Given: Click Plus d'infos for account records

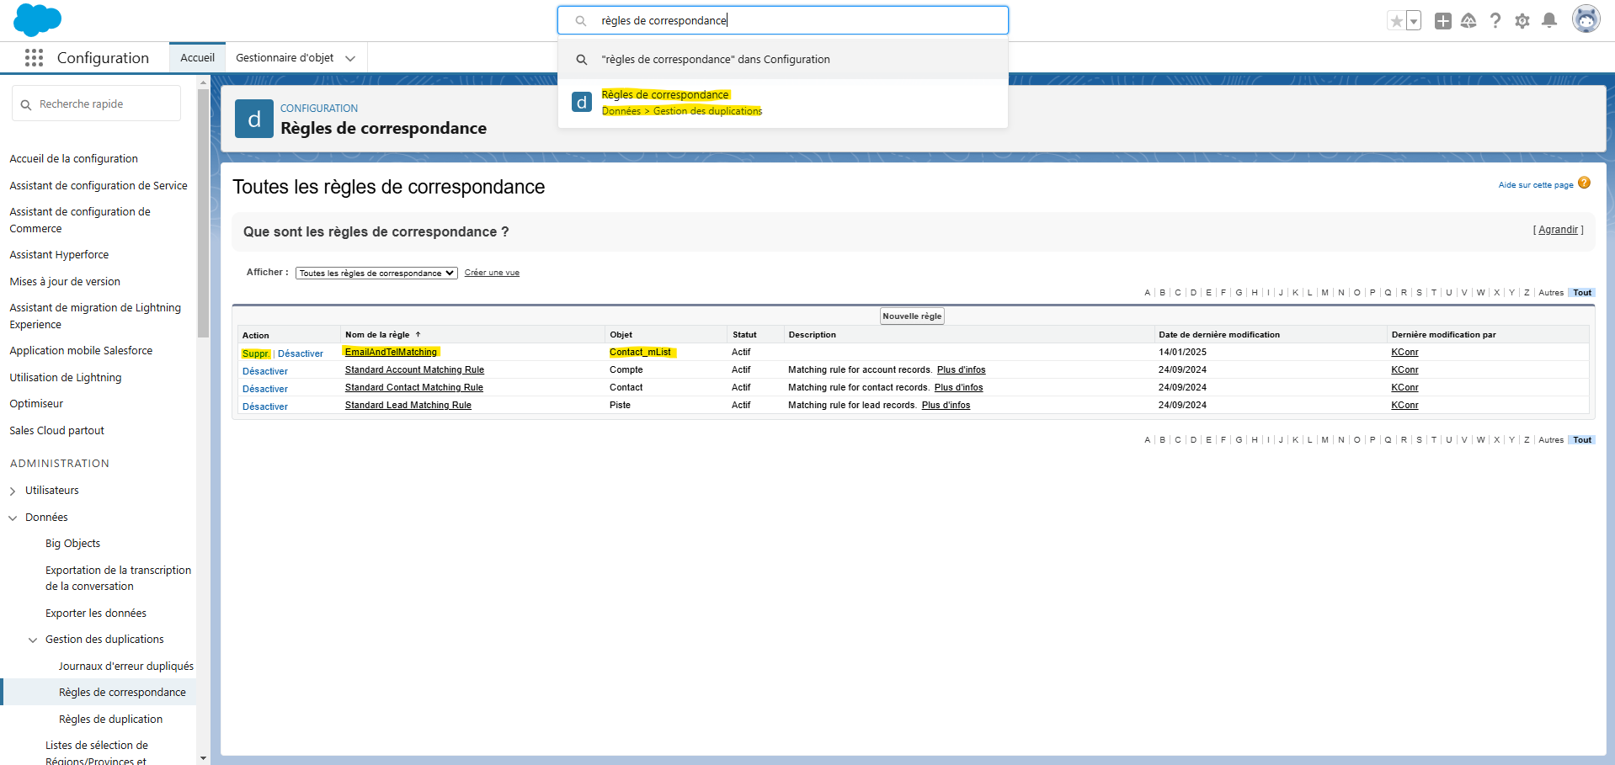Looking at the screenshot, I should tap(961, 369).
